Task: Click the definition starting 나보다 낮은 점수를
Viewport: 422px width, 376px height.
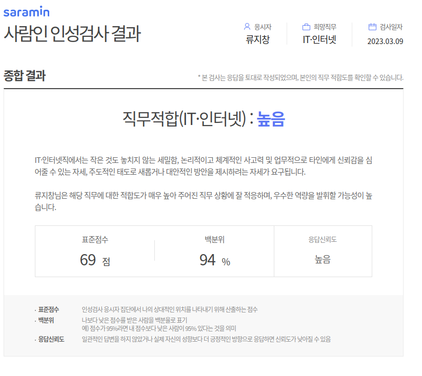Action: tap(134, 320)
